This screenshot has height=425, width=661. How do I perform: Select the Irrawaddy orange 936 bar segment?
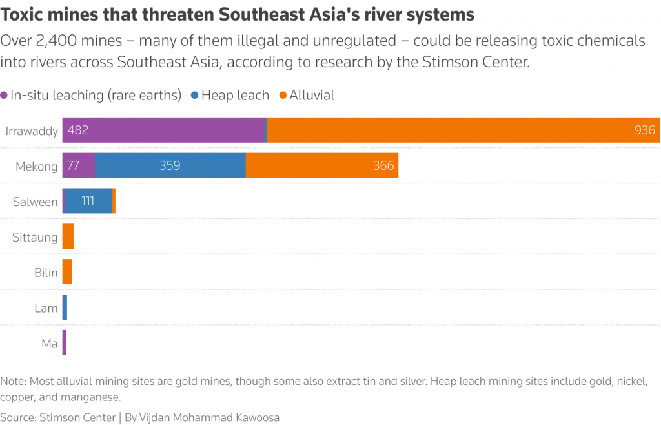click(x=463, y=130)
